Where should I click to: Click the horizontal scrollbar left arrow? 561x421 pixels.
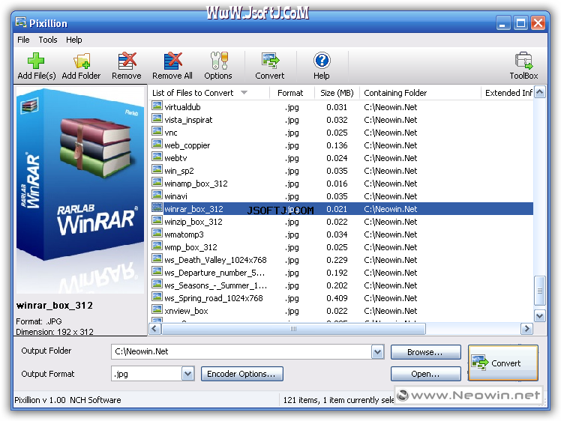pyautogui.click(x=154, y=328)
